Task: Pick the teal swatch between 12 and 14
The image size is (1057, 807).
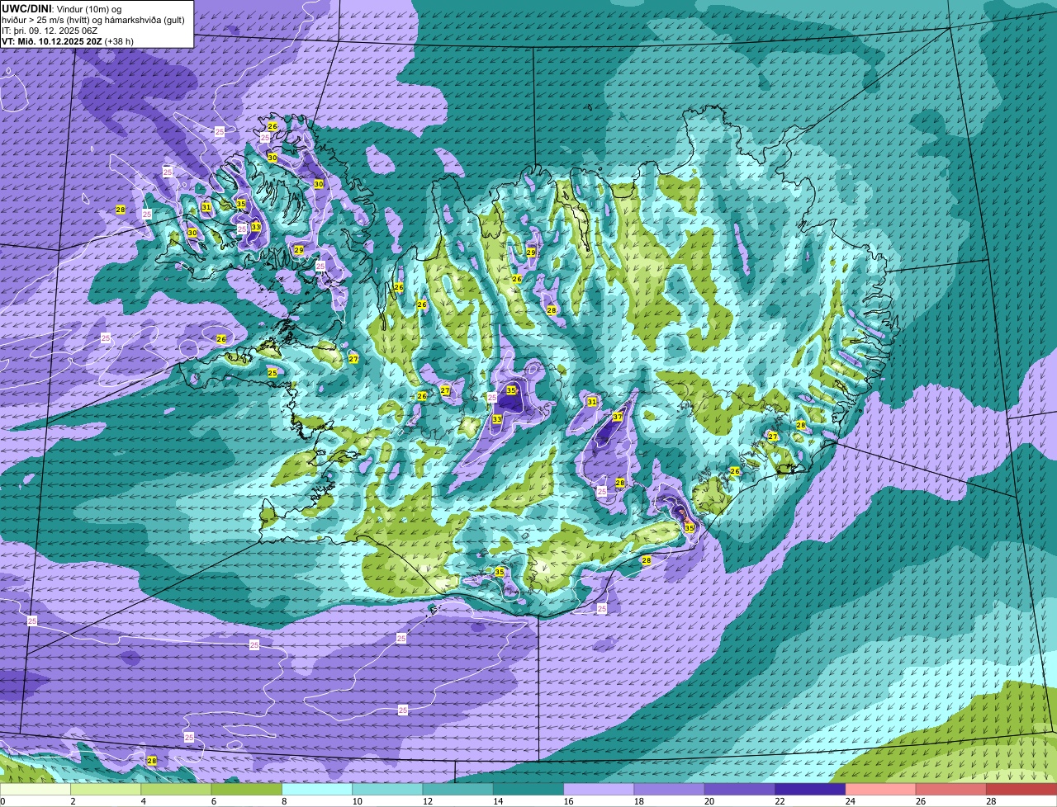Action: pos(458,790)
